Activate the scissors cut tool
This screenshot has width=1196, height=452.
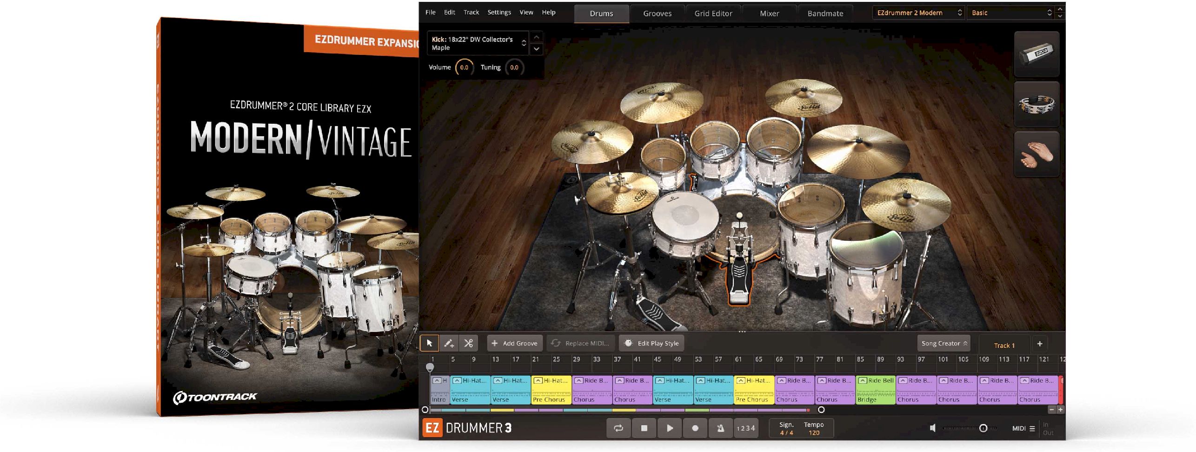pyautogui.click(x=468, y=343)
